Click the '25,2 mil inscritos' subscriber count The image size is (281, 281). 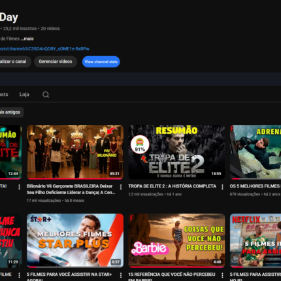point(20,29)
